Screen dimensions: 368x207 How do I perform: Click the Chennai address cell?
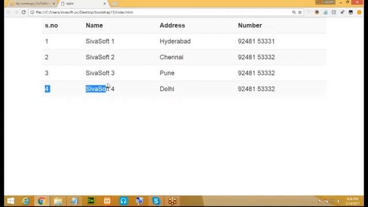(x=171, y=57)
